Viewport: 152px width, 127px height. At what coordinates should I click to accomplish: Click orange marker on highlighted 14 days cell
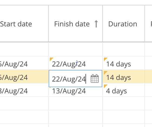[x=105, y=73]
